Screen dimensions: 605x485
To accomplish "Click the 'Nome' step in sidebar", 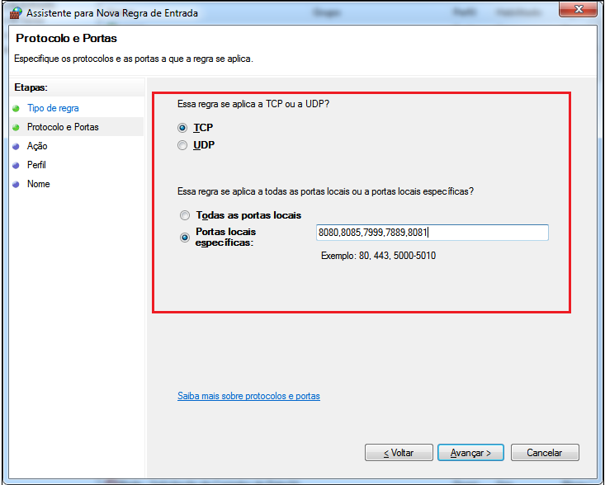I will pyautogui.click(x=38, y=184).
